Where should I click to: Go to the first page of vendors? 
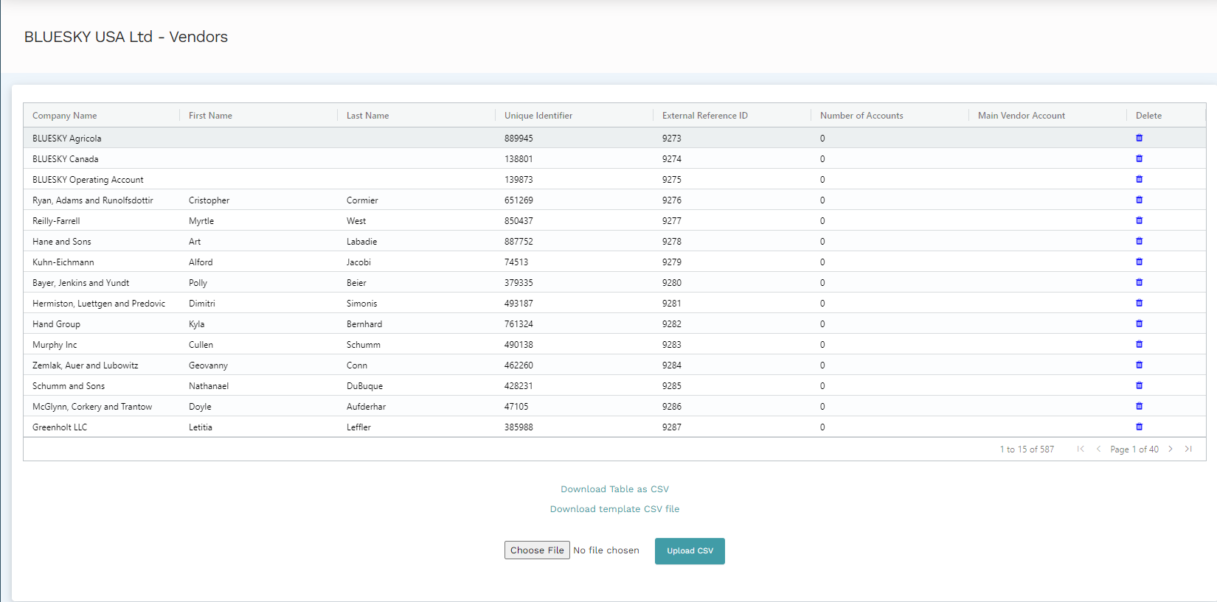pos(1081,449)
